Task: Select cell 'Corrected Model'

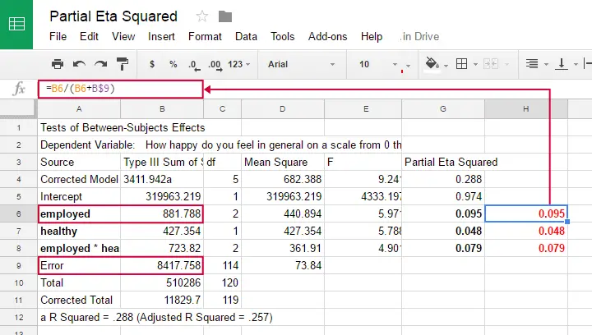Action: 79,179
